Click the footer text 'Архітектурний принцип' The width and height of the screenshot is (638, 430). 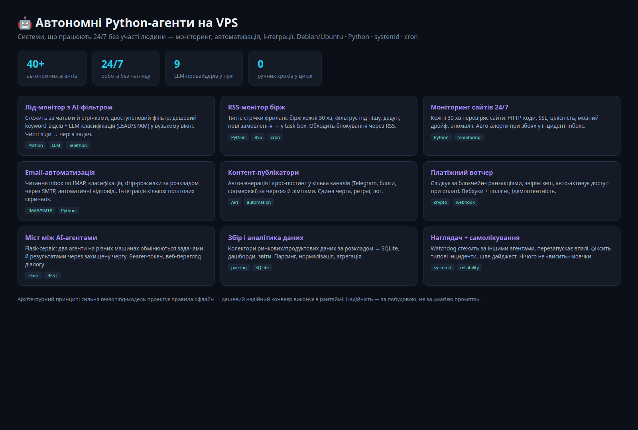pyautogui.click(x=249, y=299)
